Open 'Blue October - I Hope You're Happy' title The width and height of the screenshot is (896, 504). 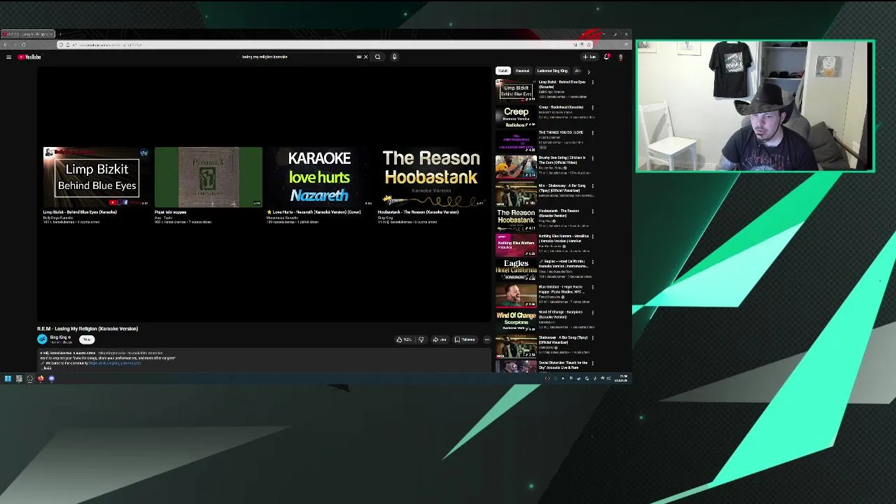pos(561,289)
